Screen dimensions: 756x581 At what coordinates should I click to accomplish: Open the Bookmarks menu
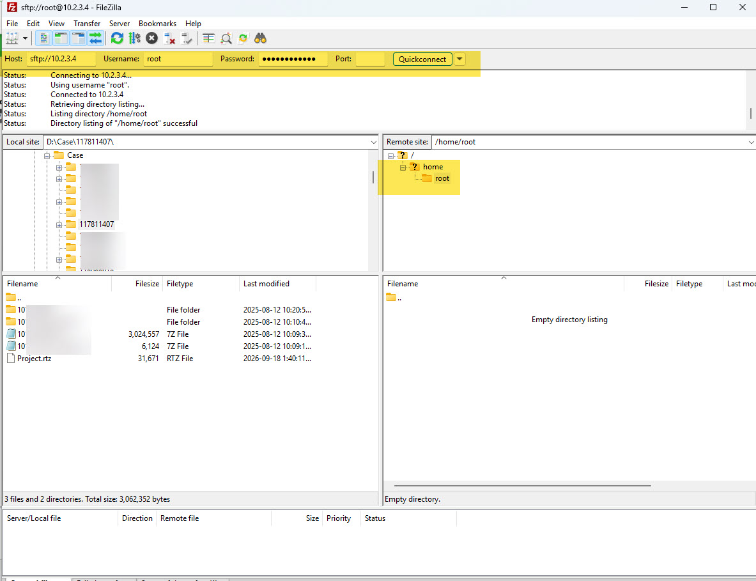tap(157, 24)
